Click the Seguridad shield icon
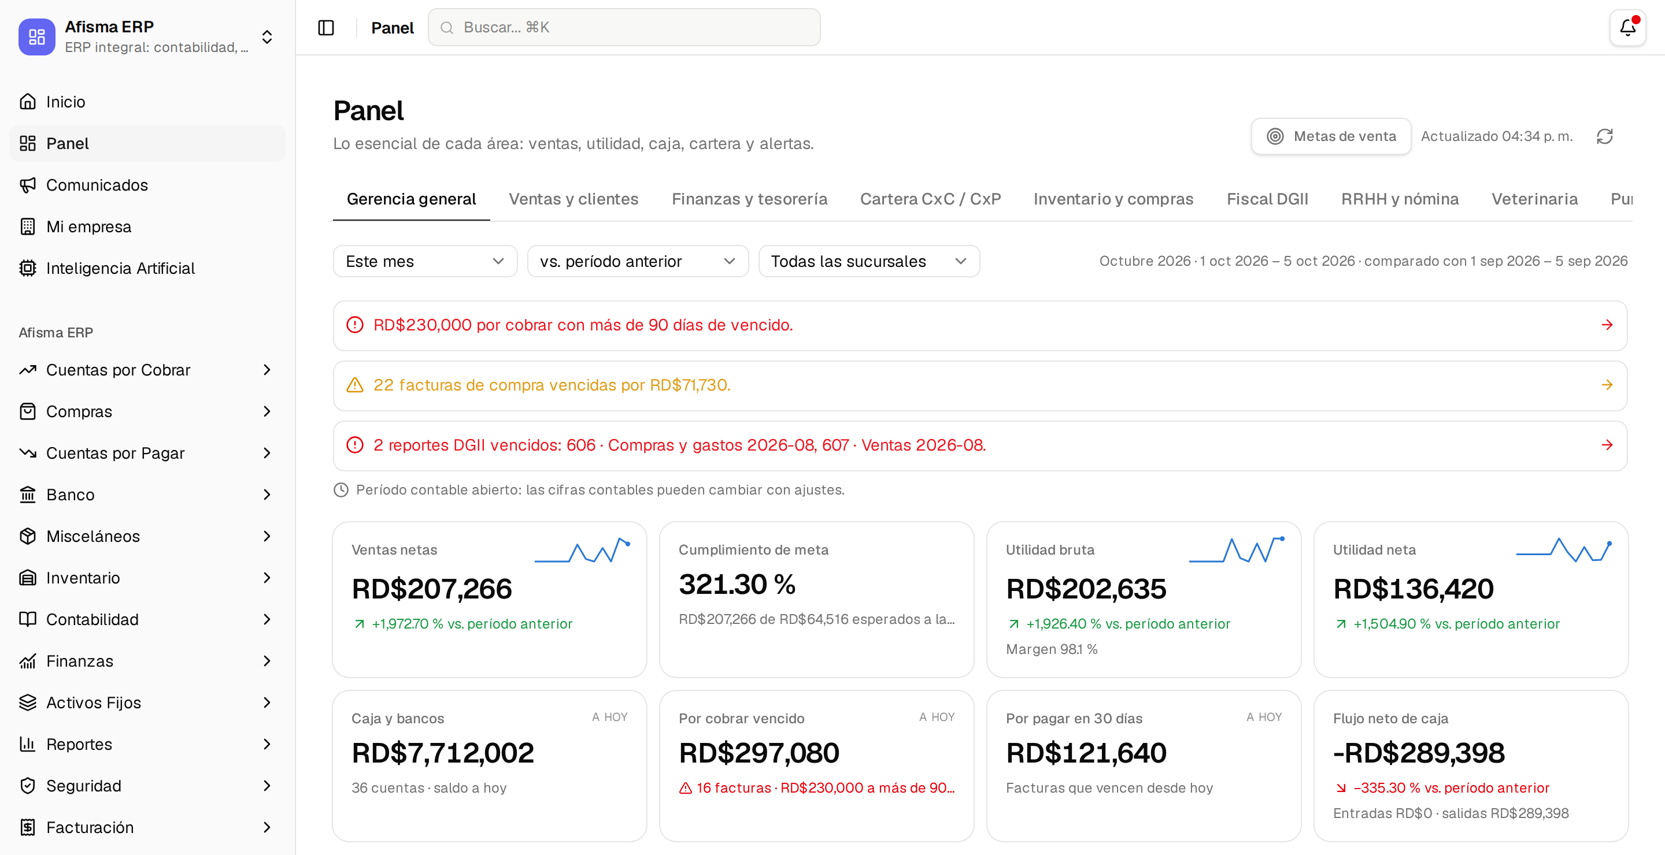 28,786
